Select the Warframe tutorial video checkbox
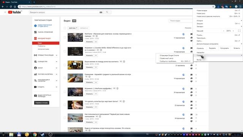The width and height of the screenshot is (243, 137). click(x=65, y=37)
